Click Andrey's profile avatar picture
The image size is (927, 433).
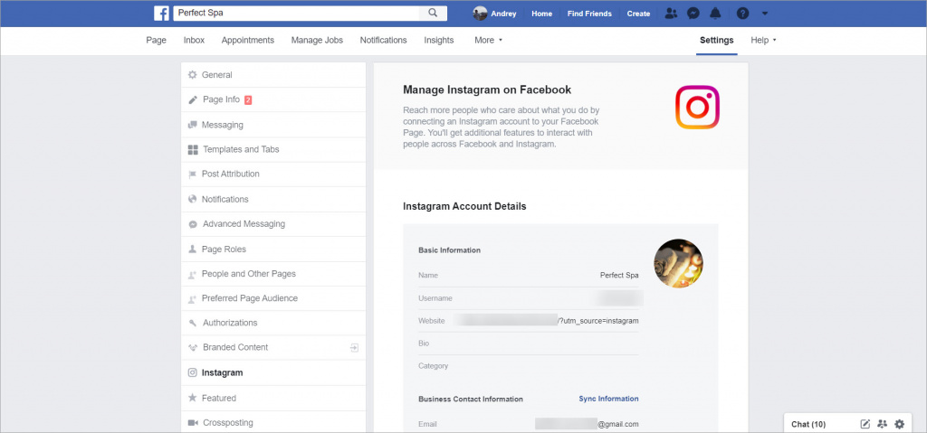pyautogui.click(x=480, y=13)
